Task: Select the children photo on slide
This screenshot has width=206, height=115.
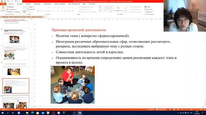Action: click(73, 85)
